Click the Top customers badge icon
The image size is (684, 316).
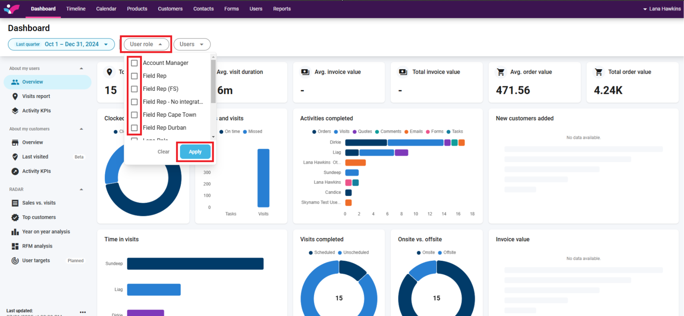coord(15,218)
